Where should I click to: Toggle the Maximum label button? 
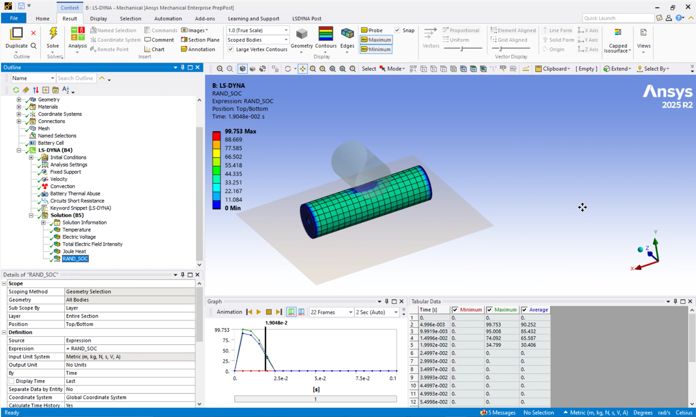click(376, 40)
